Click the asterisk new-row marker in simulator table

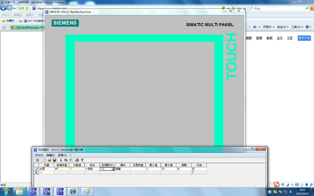point(36,172)
